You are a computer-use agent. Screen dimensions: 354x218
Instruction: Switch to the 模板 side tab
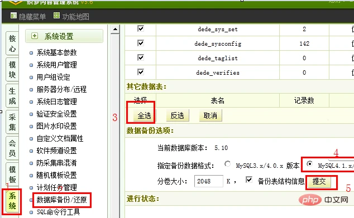(12, 175)
